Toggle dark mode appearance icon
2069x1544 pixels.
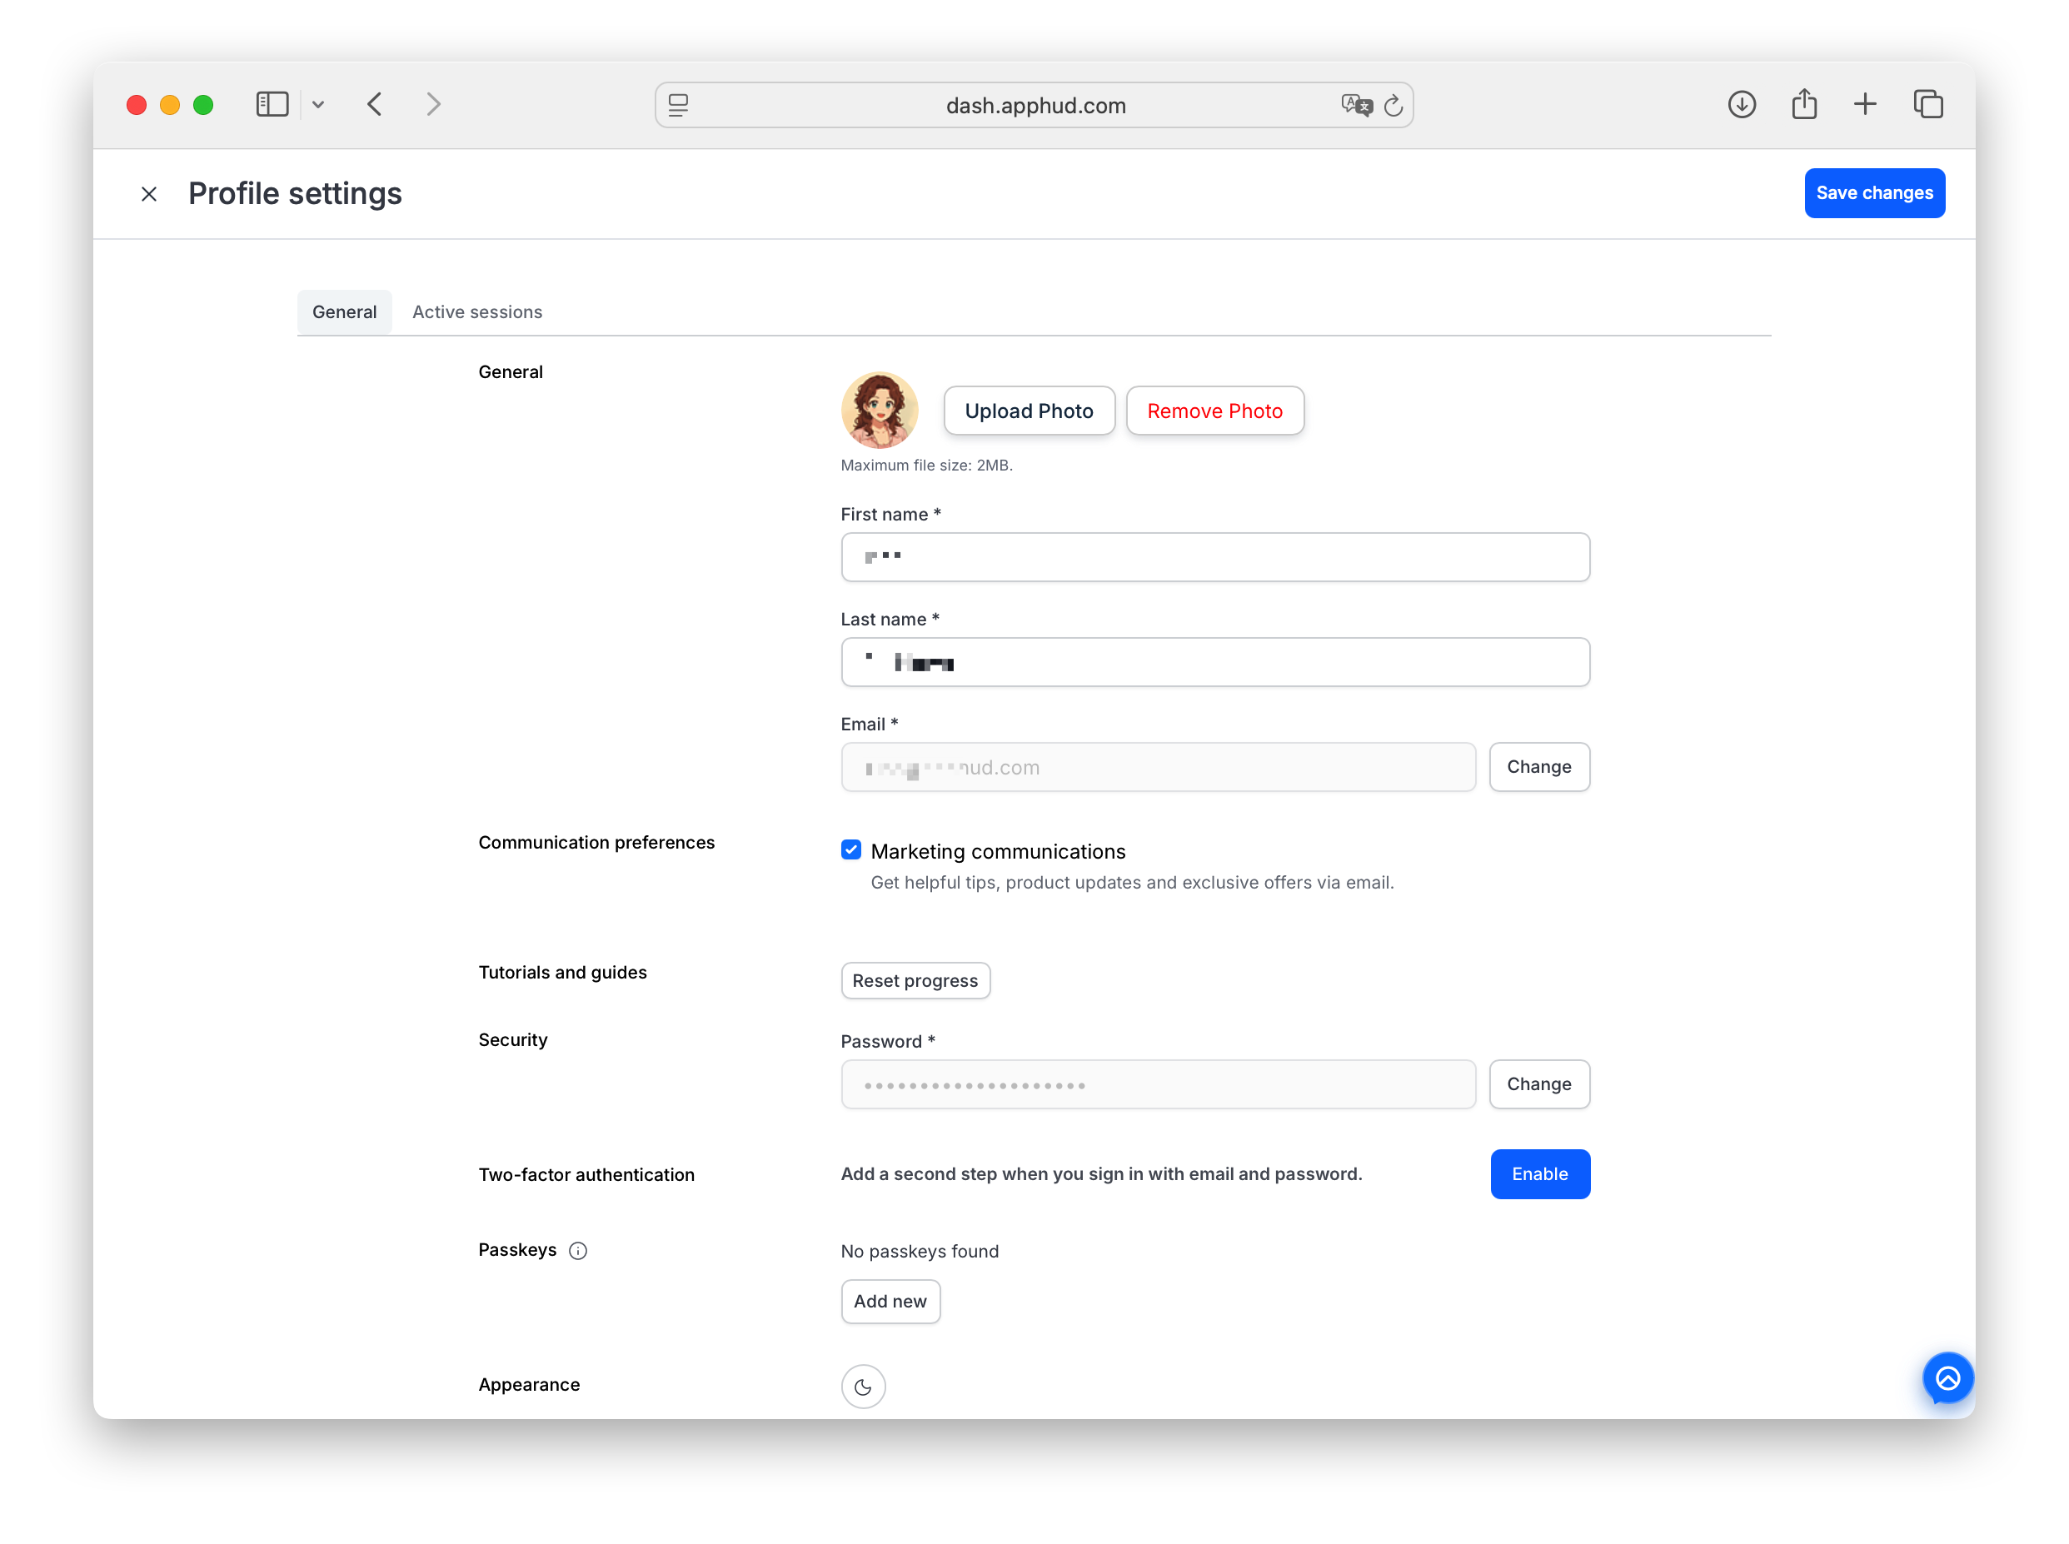point(863,1387)
